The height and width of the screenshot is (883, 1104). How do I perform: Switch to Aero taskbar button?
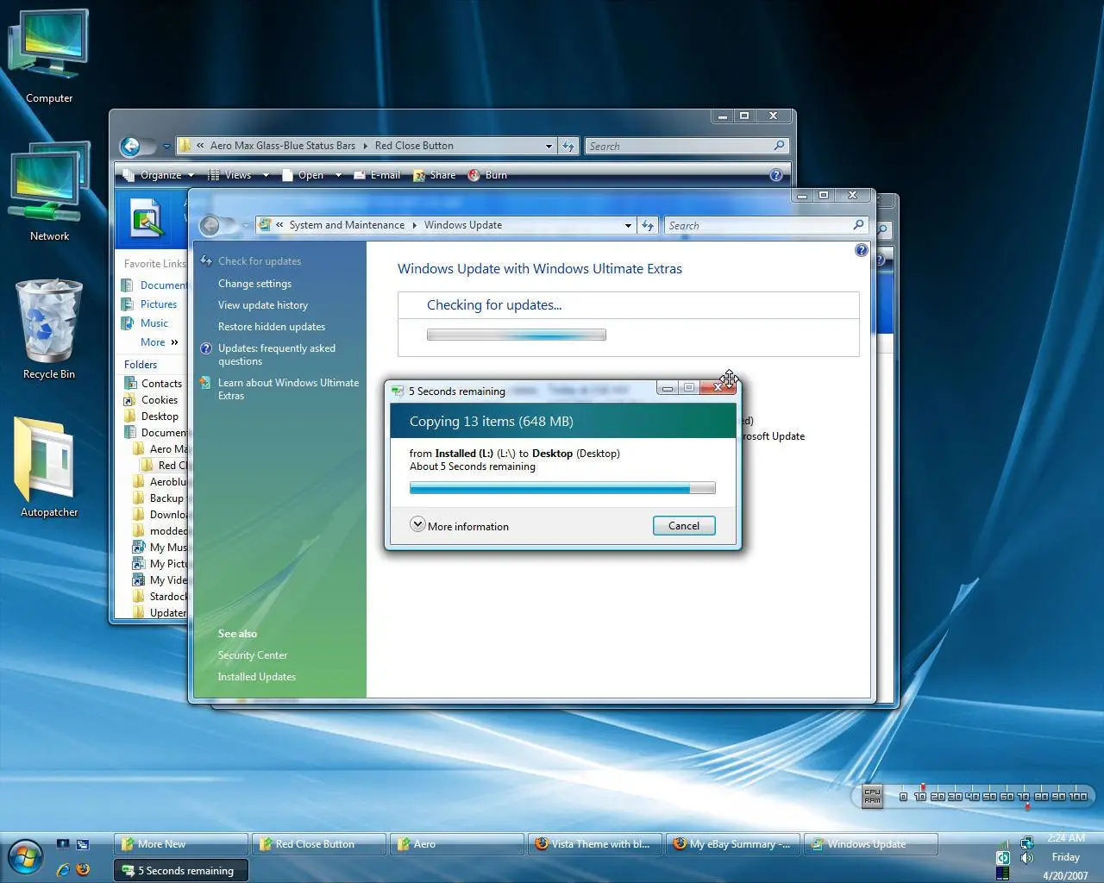[x=457, y=844]
